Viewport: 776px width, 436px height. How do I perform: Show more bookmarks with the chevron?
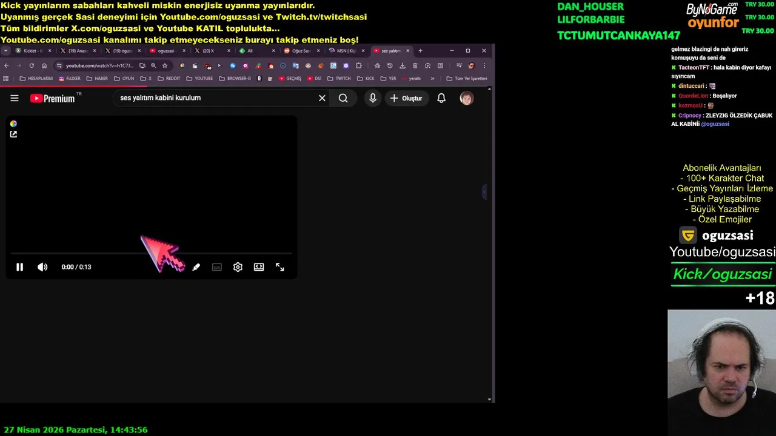coord(432,79)
